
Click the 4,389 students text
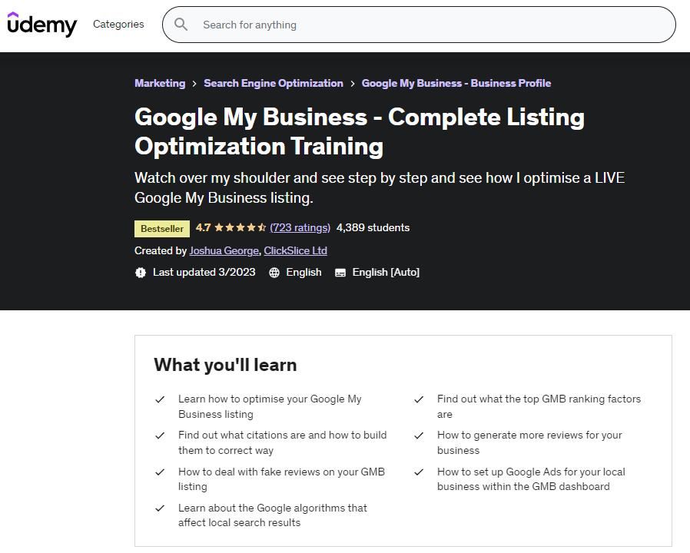coord(373,227)
